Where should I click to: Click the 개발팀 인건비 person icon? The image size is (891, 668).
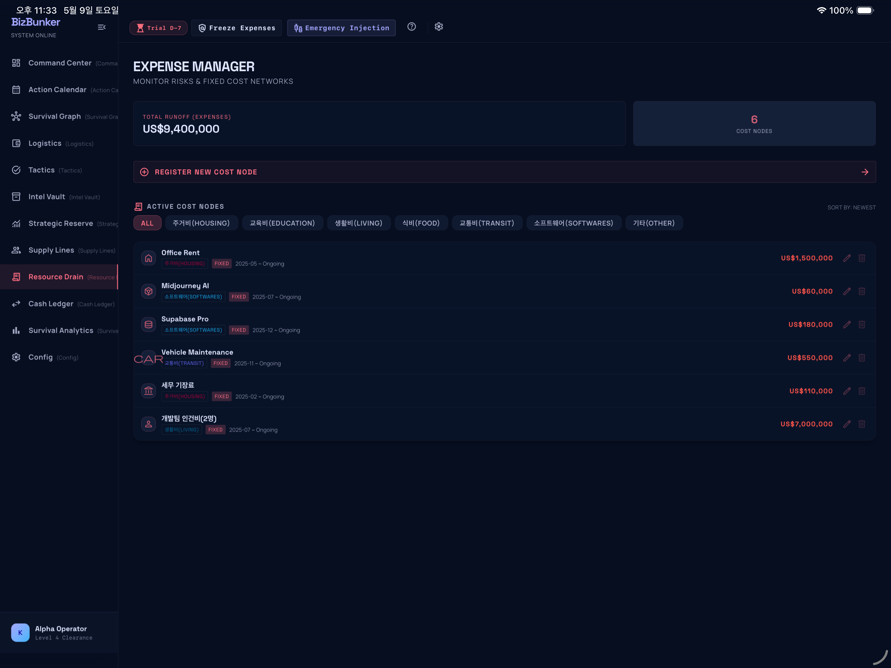click(149, 424)
